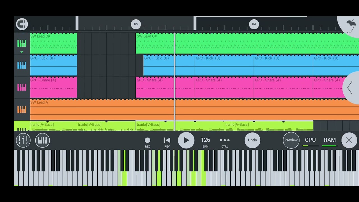Tap the FL Studio fruit logo
The image size is (359, 202).
(349, 26)
